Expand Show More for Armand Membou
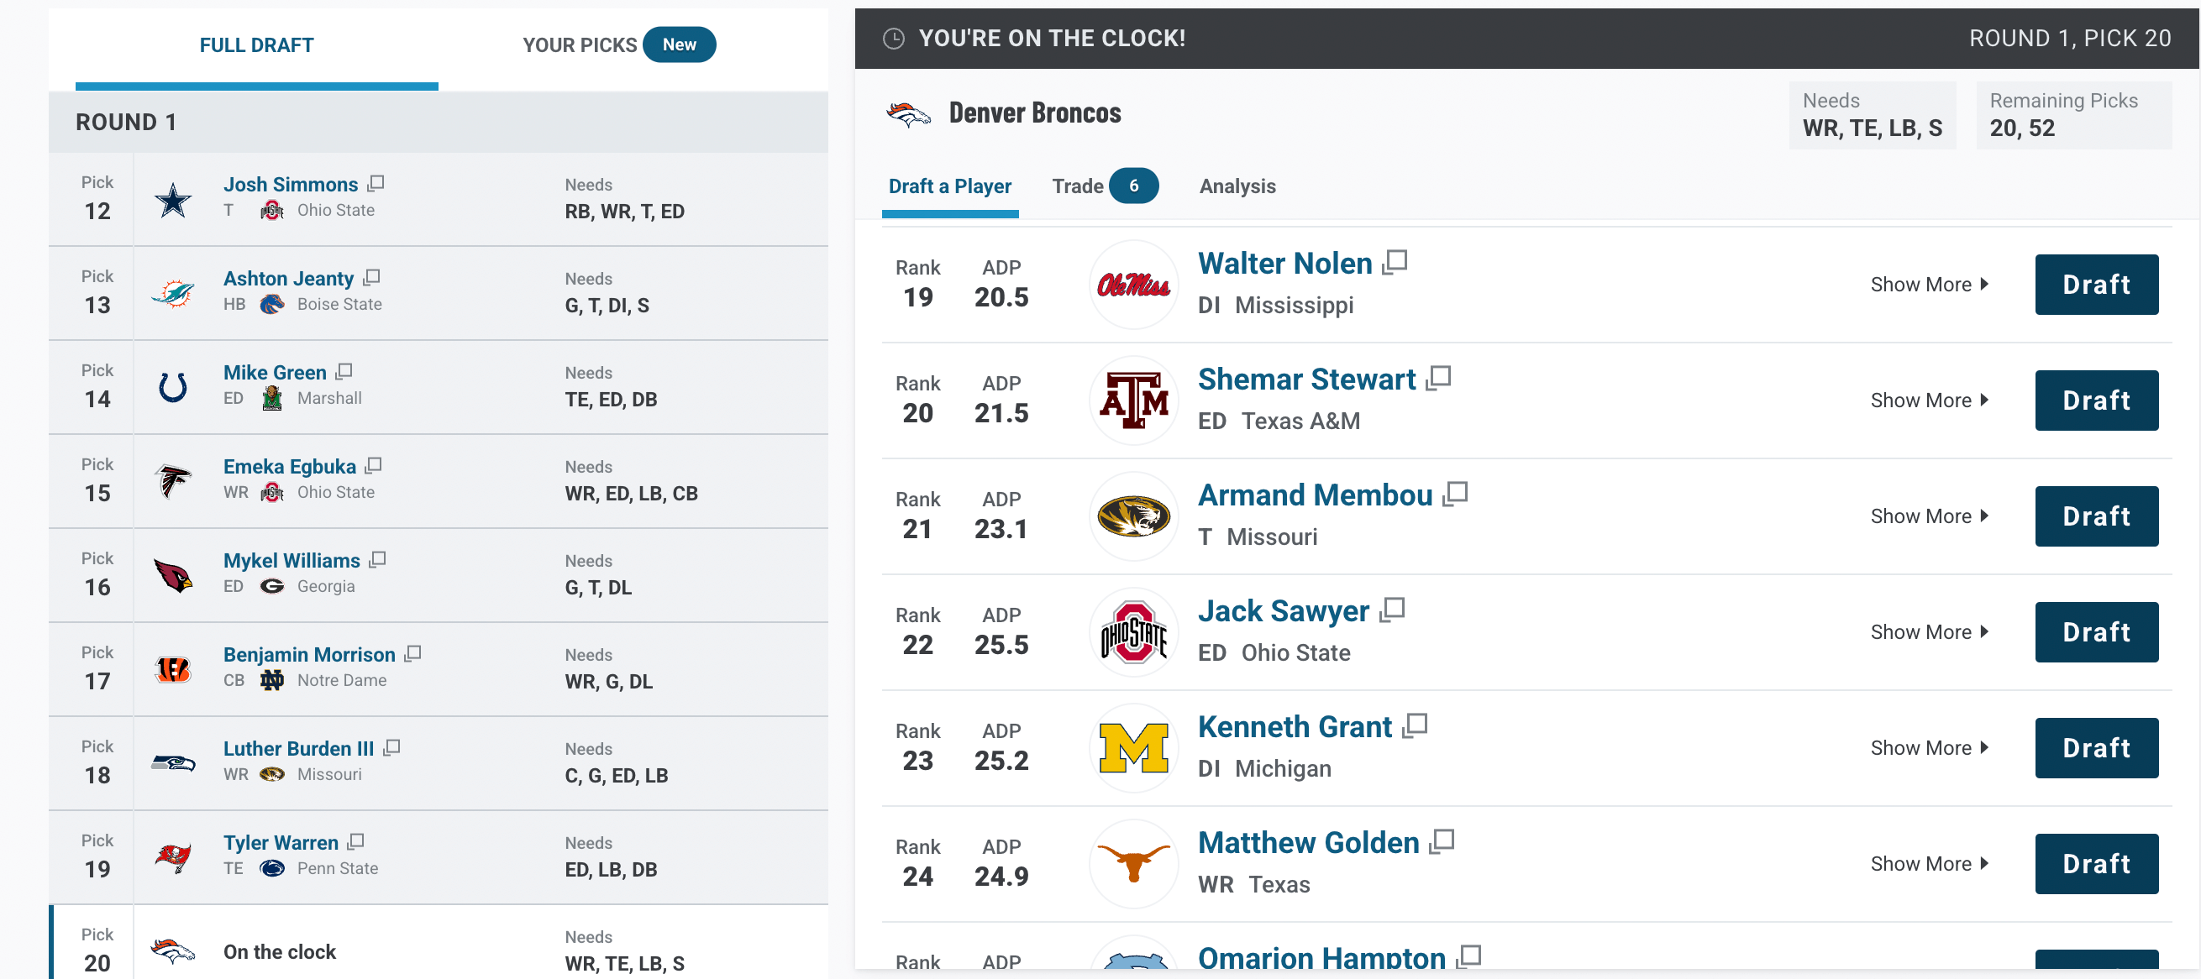The height and width of the screenshot is (979, 2201). click(x=1929, y=516)
